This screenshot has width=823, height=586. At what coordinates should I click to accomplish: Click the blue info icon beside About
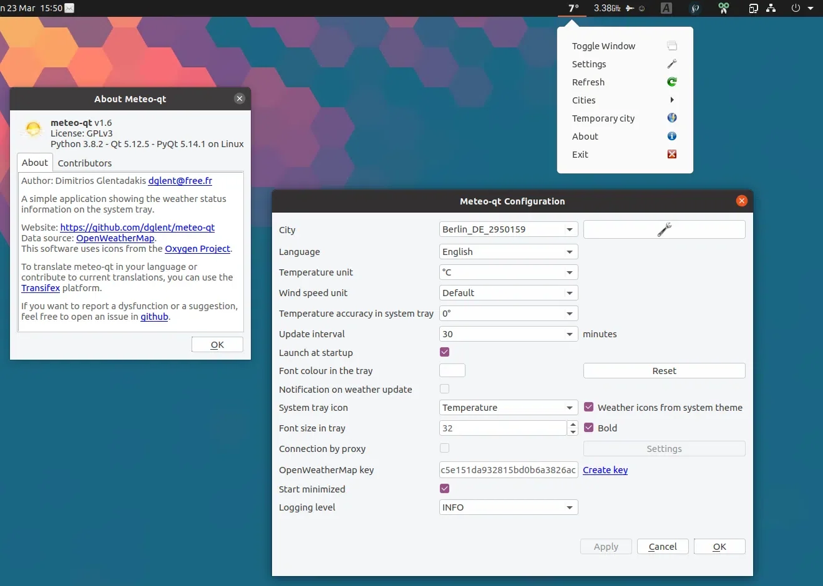point(672,136)
